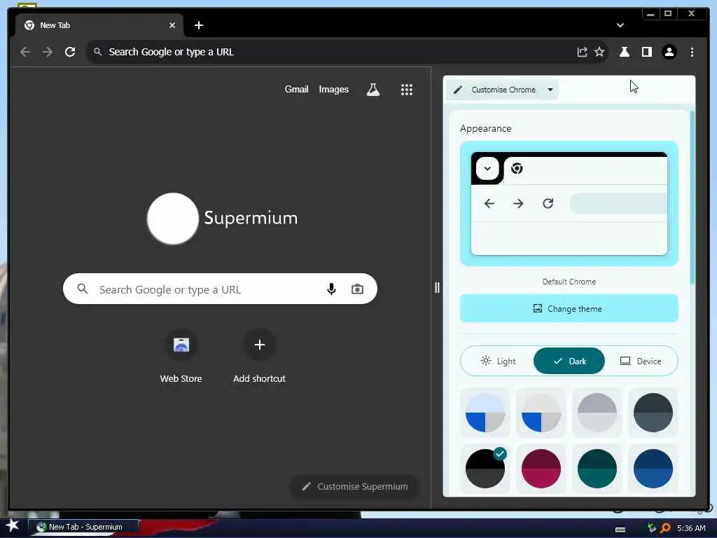
Task: Click the Supermium logo circle
Action: click(x=173, y=219)
